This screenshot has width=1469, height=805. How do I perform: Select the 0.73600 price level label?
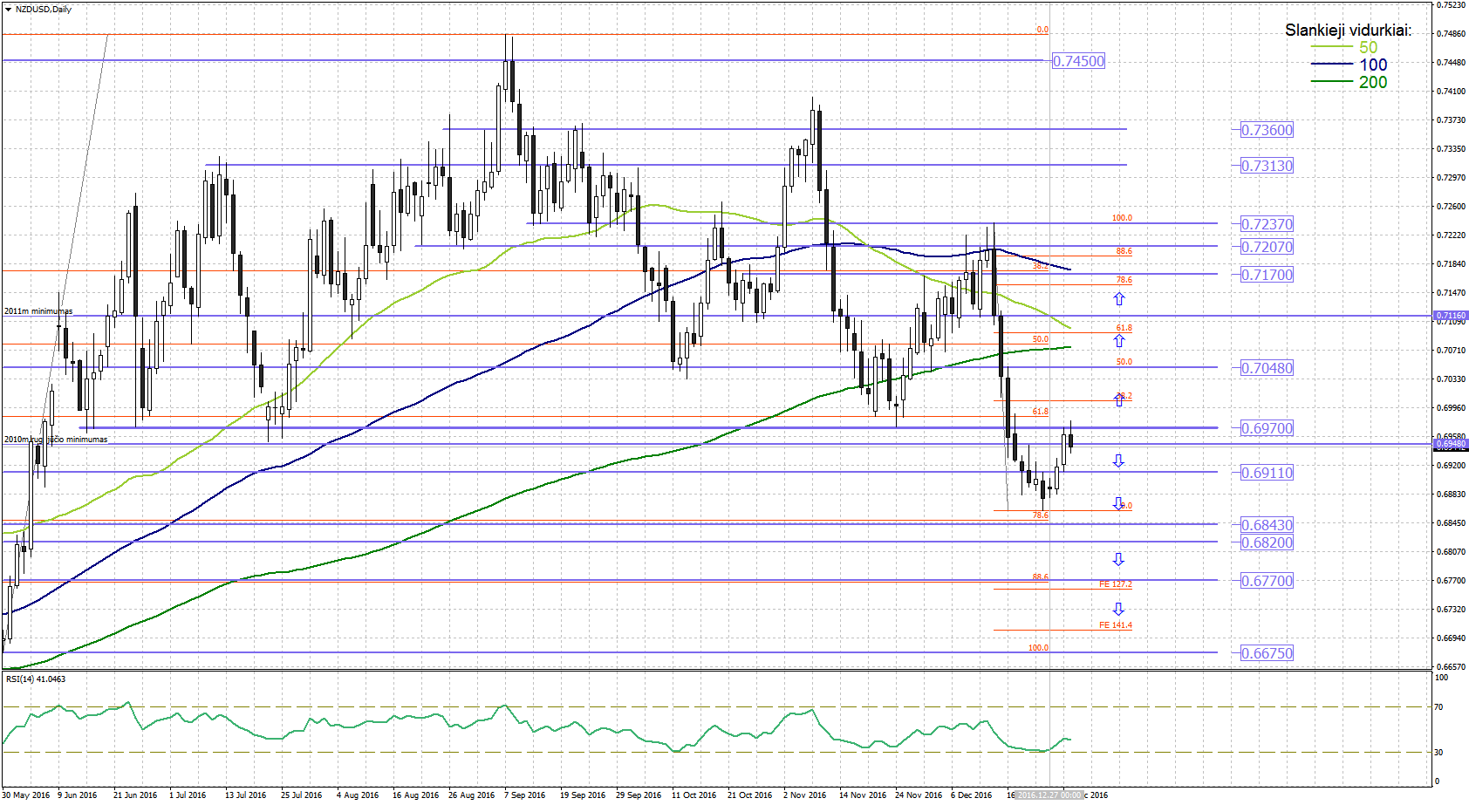click(1267, 130)
